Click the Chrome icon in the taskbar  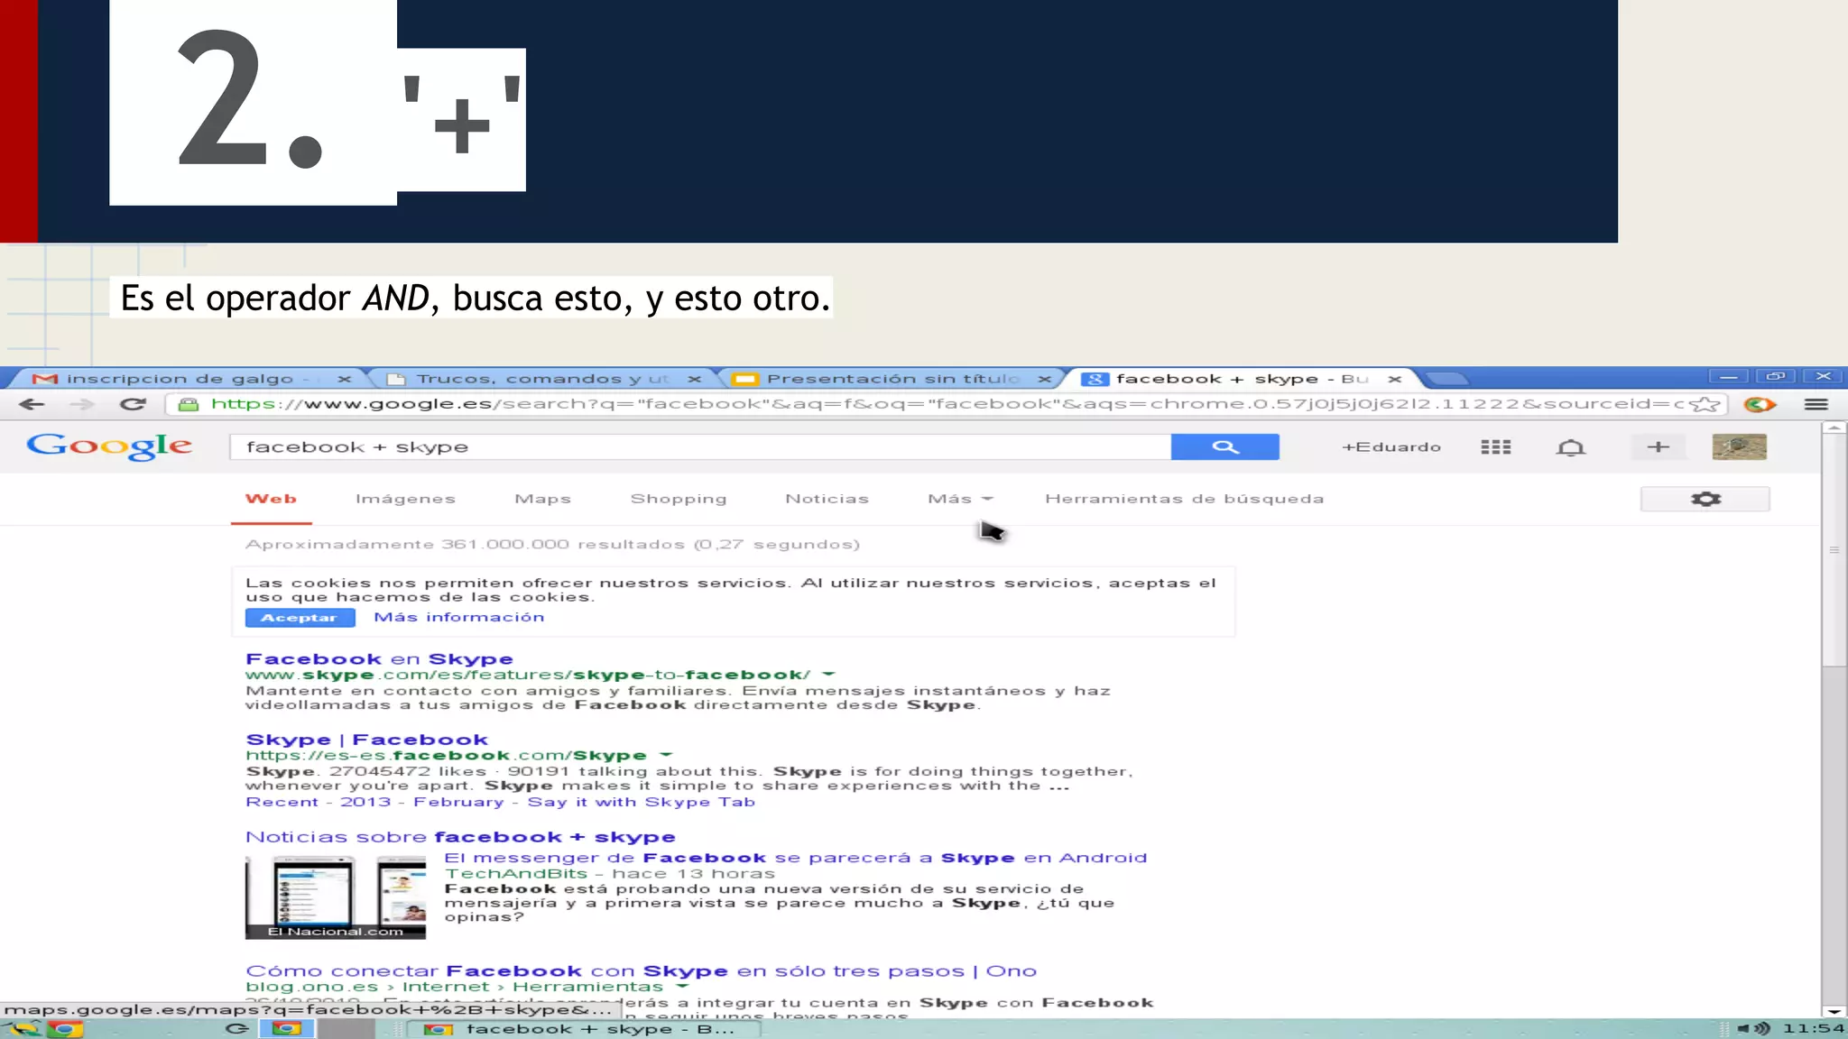(65, 1029)
